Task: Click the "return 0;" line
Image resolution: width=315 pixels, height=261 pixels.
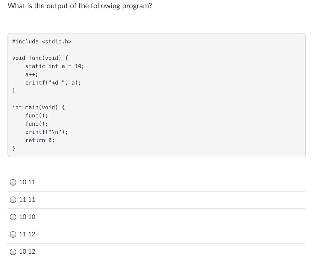Action: click(40, 140)
